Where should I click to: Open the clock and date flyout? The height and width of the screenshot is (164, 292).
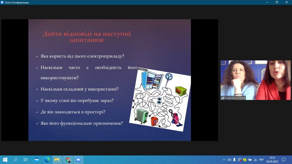pyautogui.click(x=272, y=160)
